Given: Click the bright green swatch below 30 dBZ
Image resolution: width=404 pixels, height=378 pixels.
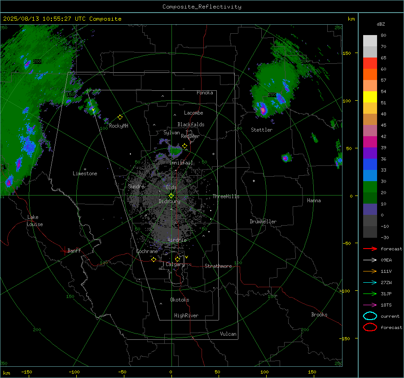Looking at the screenshot, I should click(x=370, y=187).
